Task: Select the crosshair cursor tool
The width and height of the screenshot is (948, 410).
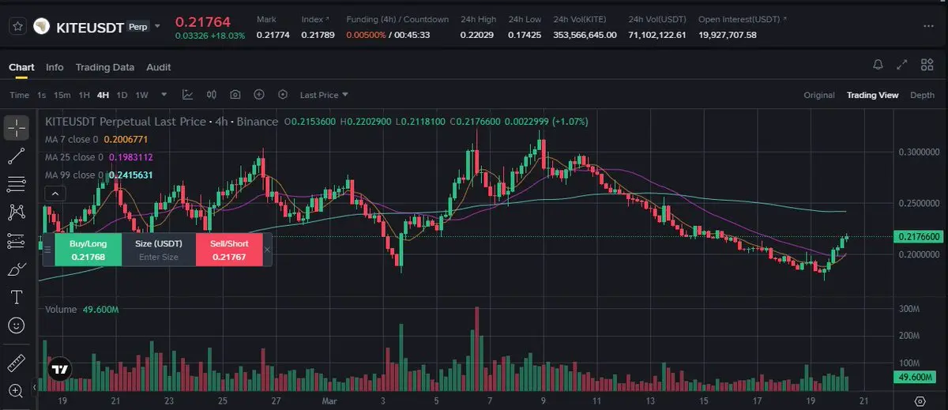Action: click(x=17, y=127)
